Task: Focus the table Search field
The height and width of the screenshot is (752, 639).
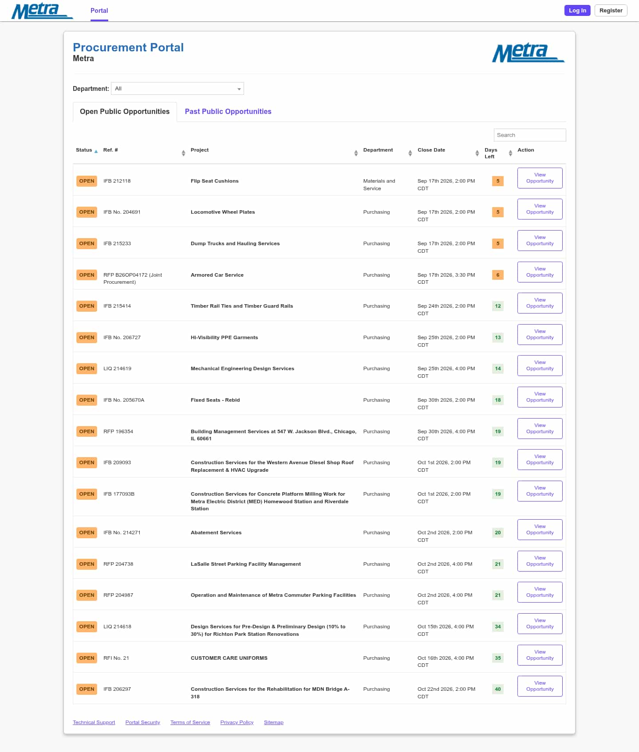Action: coord(530,135)
